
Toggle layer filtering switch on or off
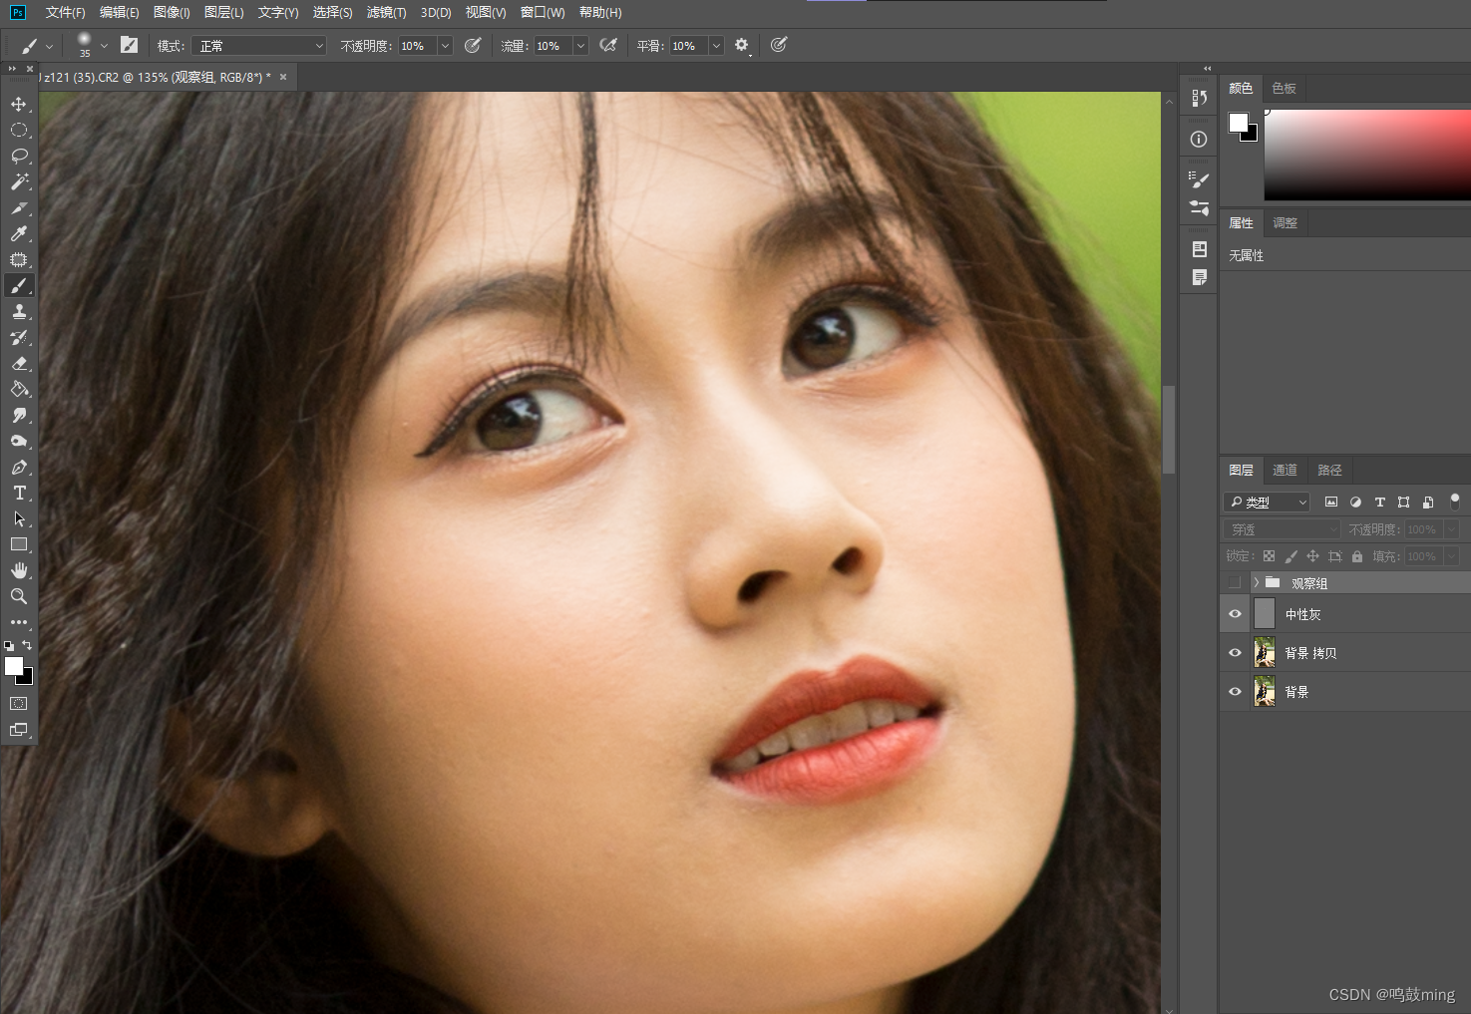pyautogui.click(x=1455, y=501)
